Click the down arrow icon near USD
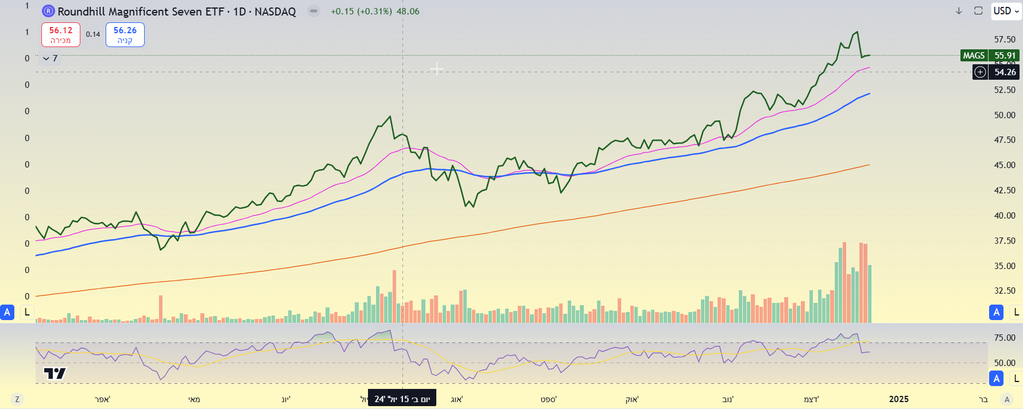 [959, 11]
